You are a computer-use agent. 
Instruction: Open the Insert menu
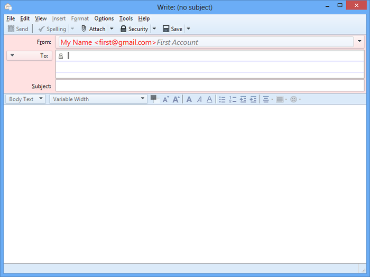coord(59,18)
